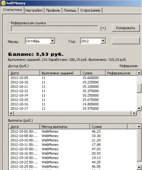The height and width of the screenshot is (170, 142).
Task: Expand the Месяц dropdown showing Октябрь
Action: 52,41
